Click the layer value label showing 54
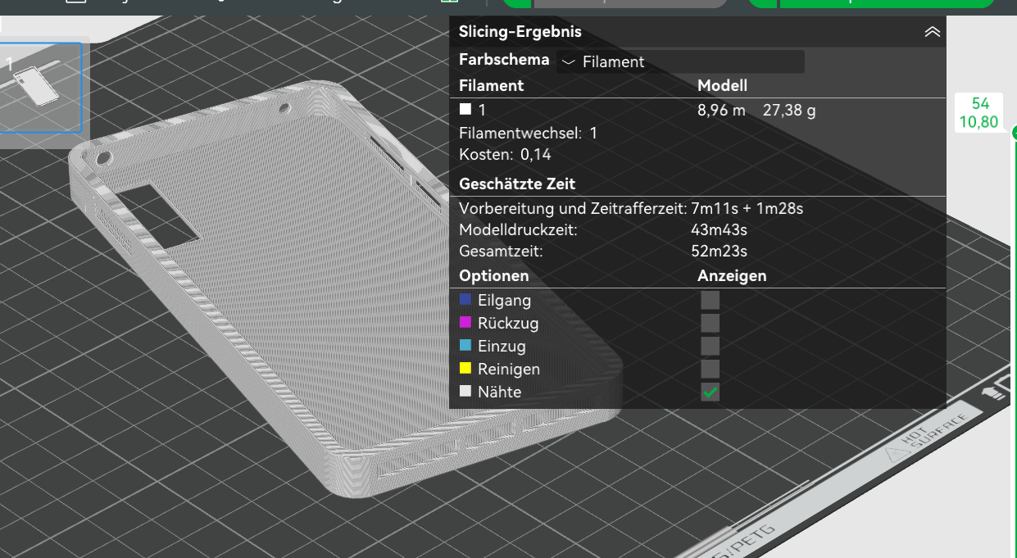1017x558 pixels. (x=979, y=104)
